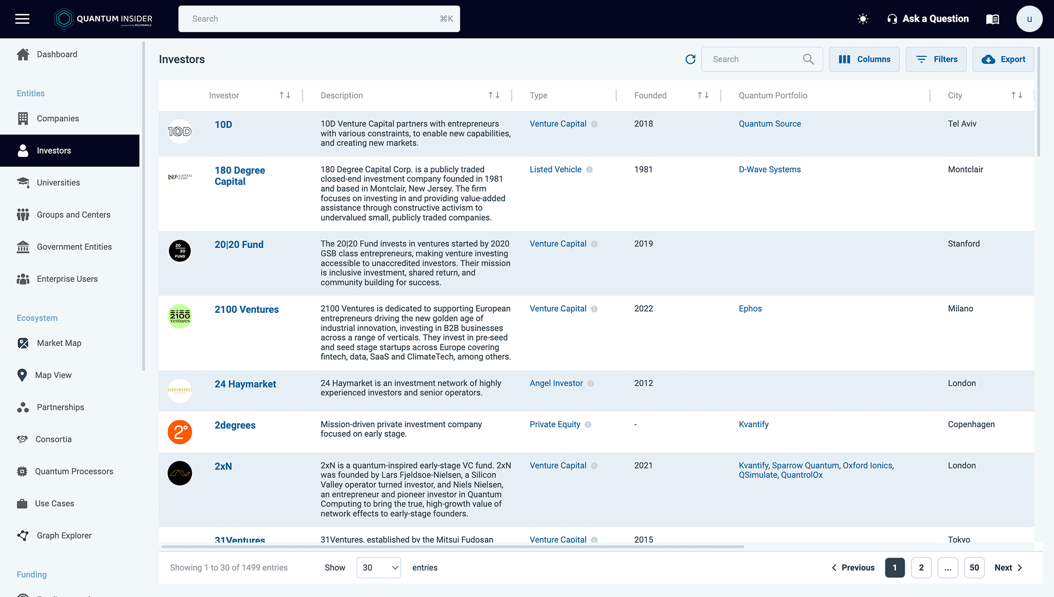Focus the top global Search field

pos(319,19)
